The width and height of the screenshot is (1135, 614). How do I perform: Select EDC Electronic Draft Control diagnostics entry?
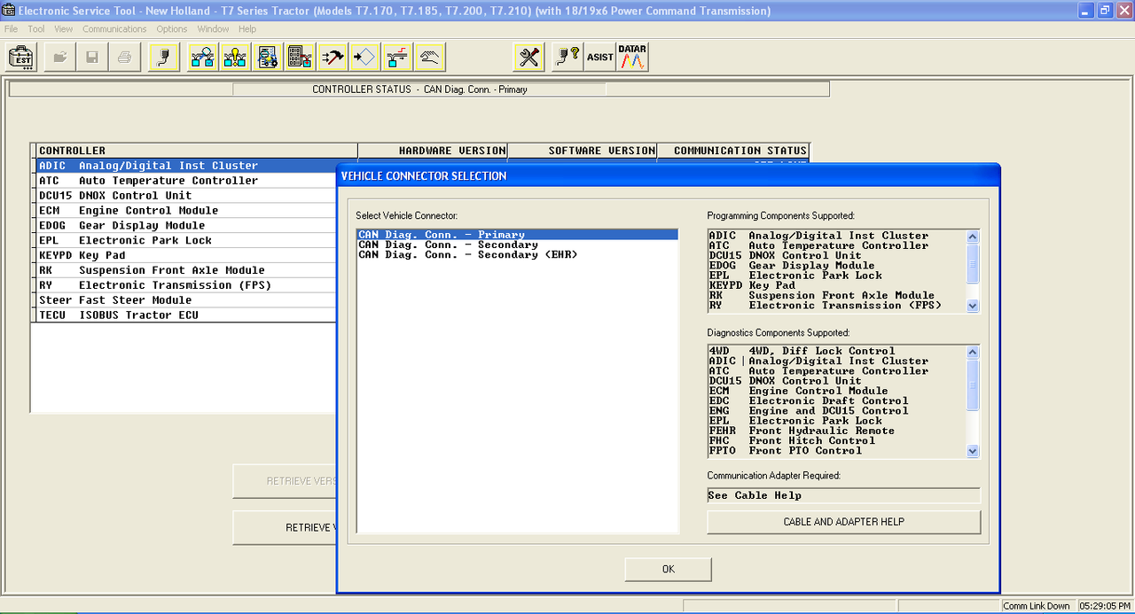pos(836,400)
